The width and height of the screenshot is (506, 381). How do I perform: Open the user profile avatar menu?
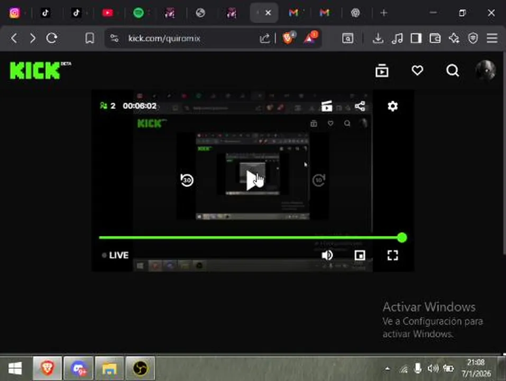[x=485, y=70]
